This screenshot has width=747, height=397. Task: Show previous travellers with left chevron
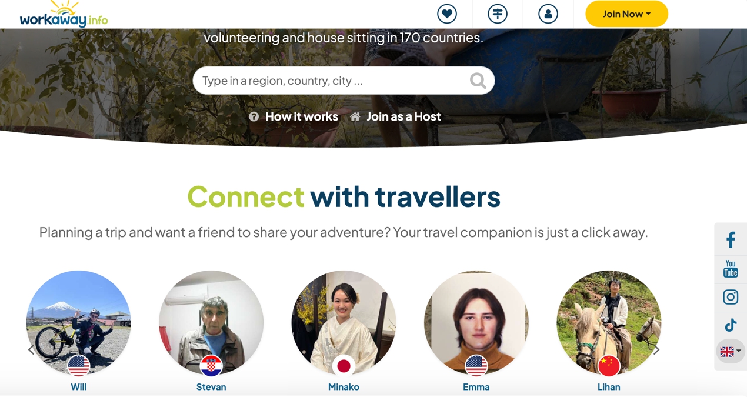pos(31,350)
